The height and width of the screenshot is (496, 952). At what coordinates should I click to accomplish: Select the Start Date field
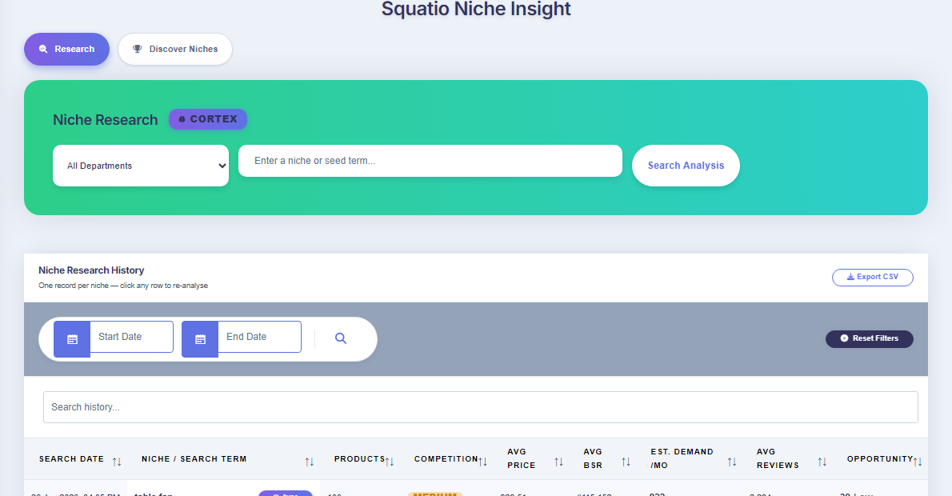tap(131, 337)
